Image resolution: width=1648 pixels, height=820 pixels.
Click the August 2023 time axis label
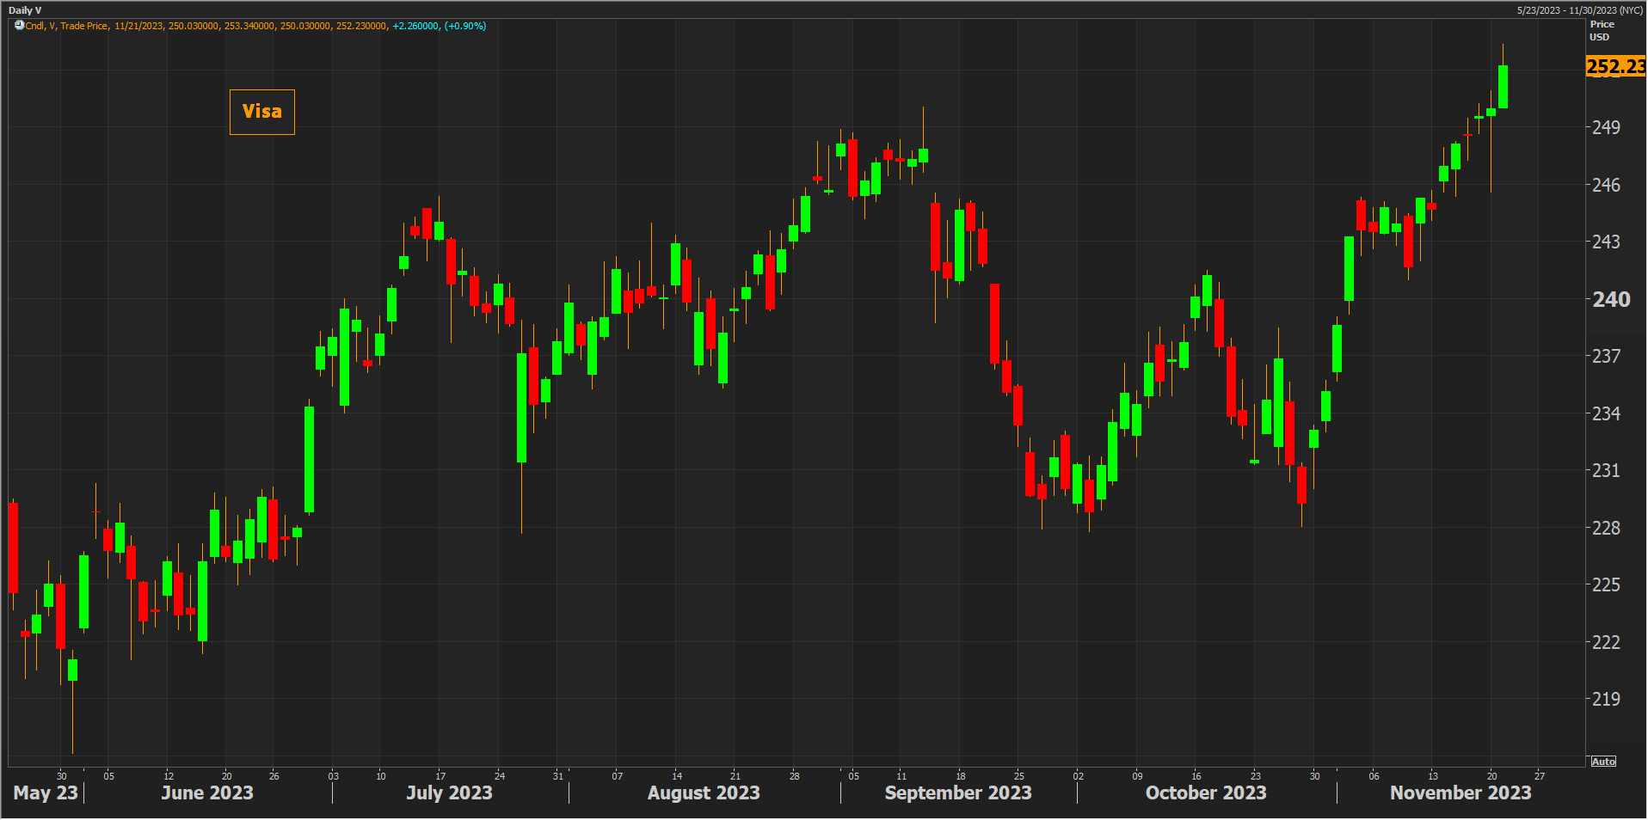pos(704,792)
